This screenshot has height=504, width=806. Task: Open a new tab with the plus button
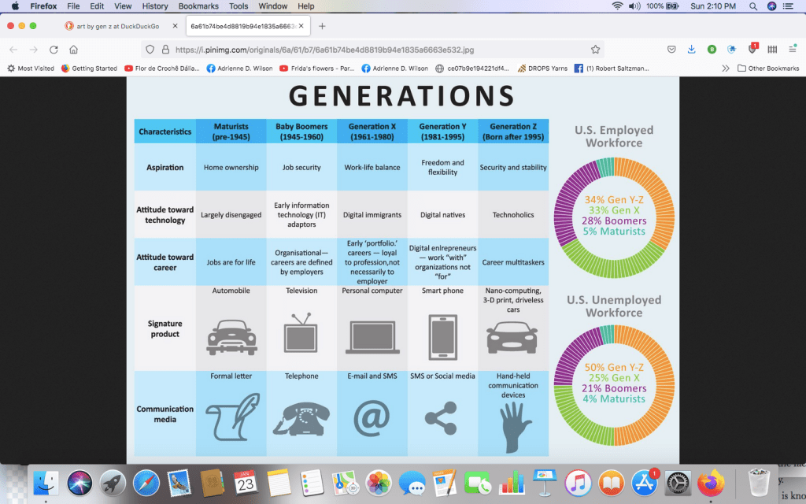point(322,26)
